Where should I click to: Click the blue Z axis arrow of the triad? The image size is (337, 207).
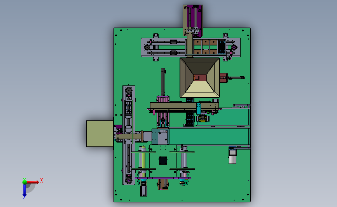(24, 191)
